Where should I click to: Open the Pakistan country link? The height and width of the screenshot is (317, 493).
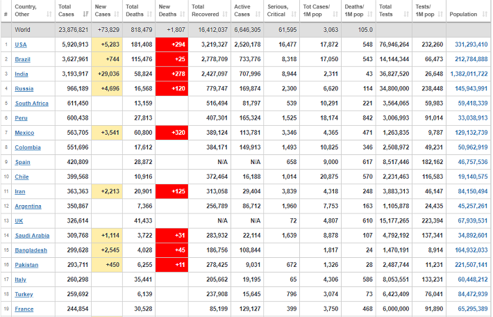click(26, 265)
